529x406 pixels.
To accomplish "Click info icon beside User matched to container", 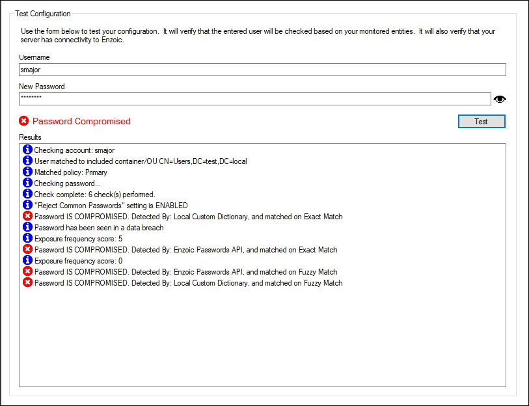I will point(27,161).
